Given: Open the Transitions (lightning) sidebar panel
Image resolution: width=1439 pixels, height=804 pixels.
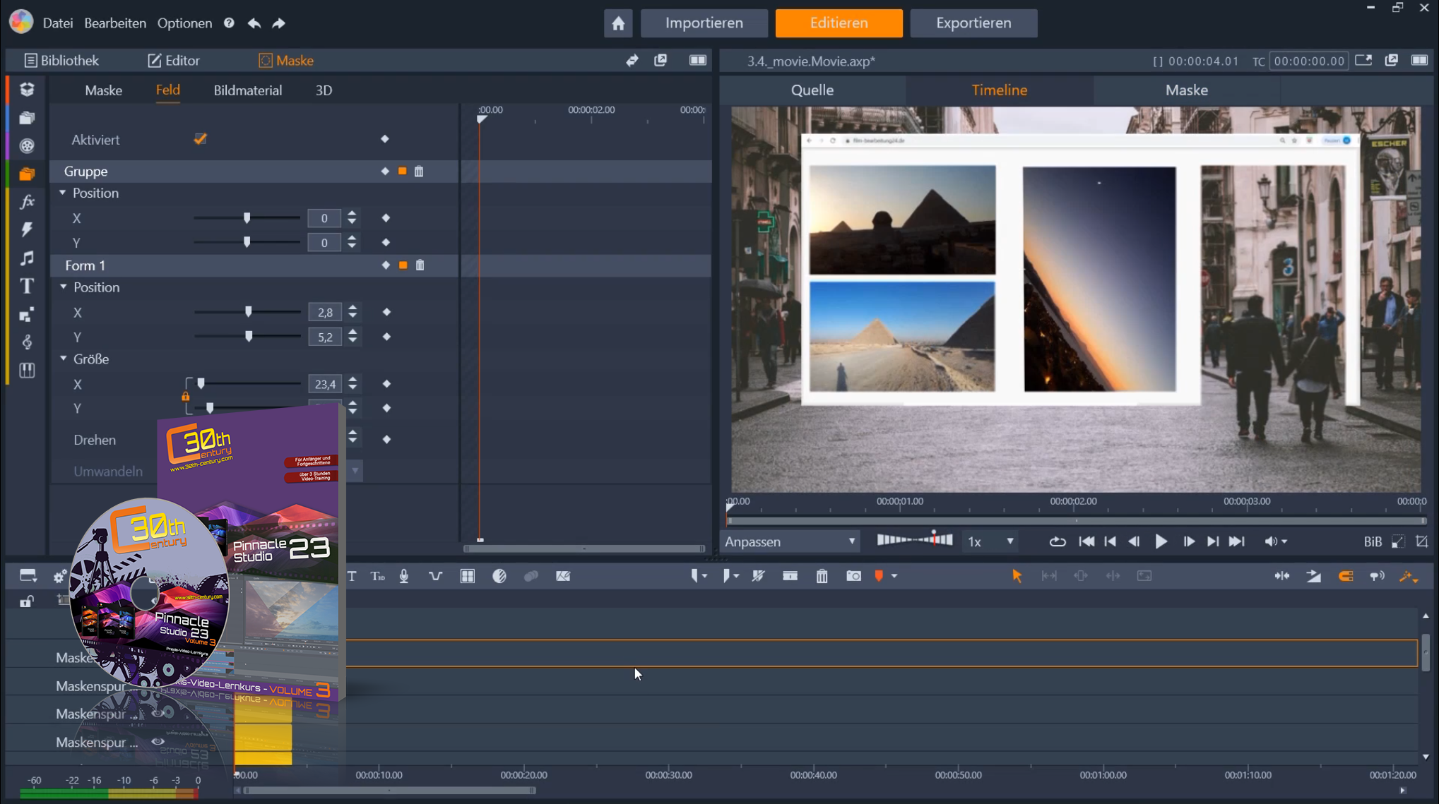Looking at the screenshot, I should [27, 229].
